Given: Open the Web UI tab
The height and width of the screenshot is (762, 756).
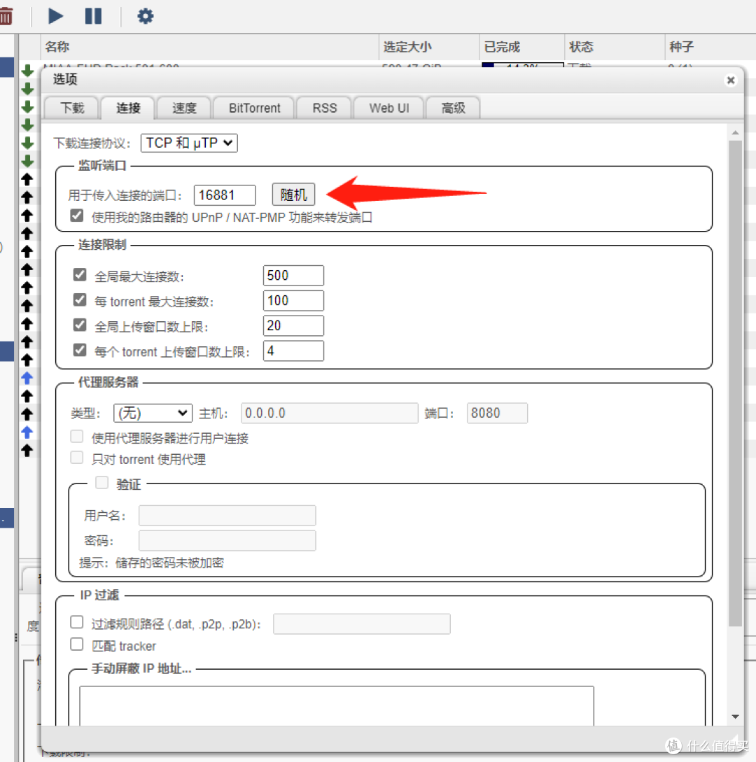Looking at the screenshot, I should click(388, 108).
